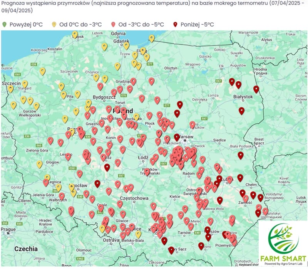Click the Gorzów Wielkopolski city label
Screen dimensions: 308x269
click(30, 113)
